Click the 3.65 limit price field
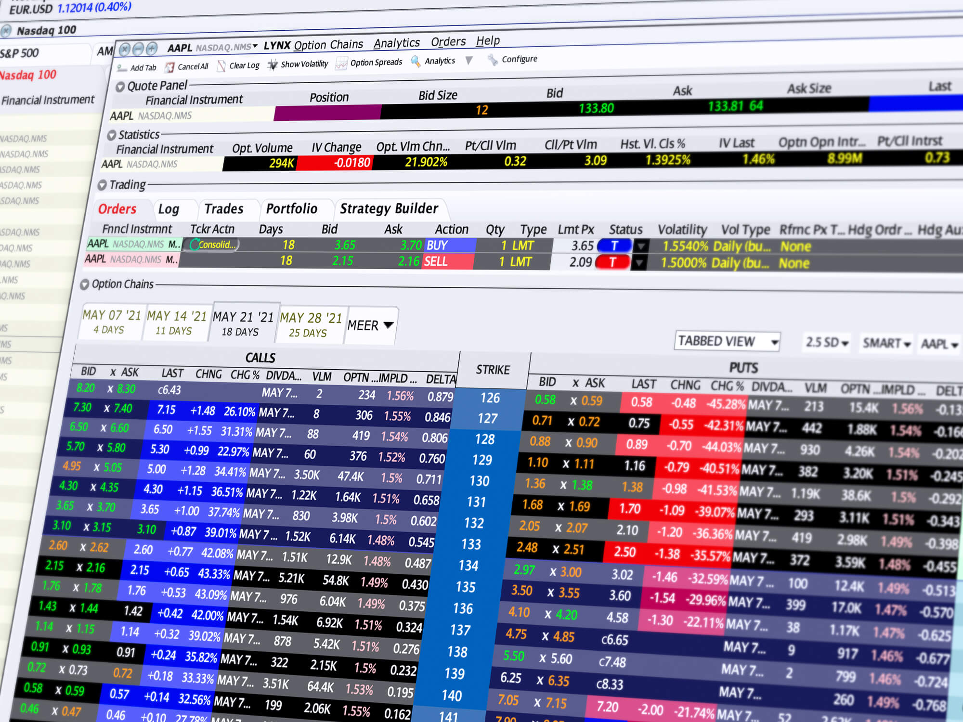 pyautogui.click(x=574, y=246)
